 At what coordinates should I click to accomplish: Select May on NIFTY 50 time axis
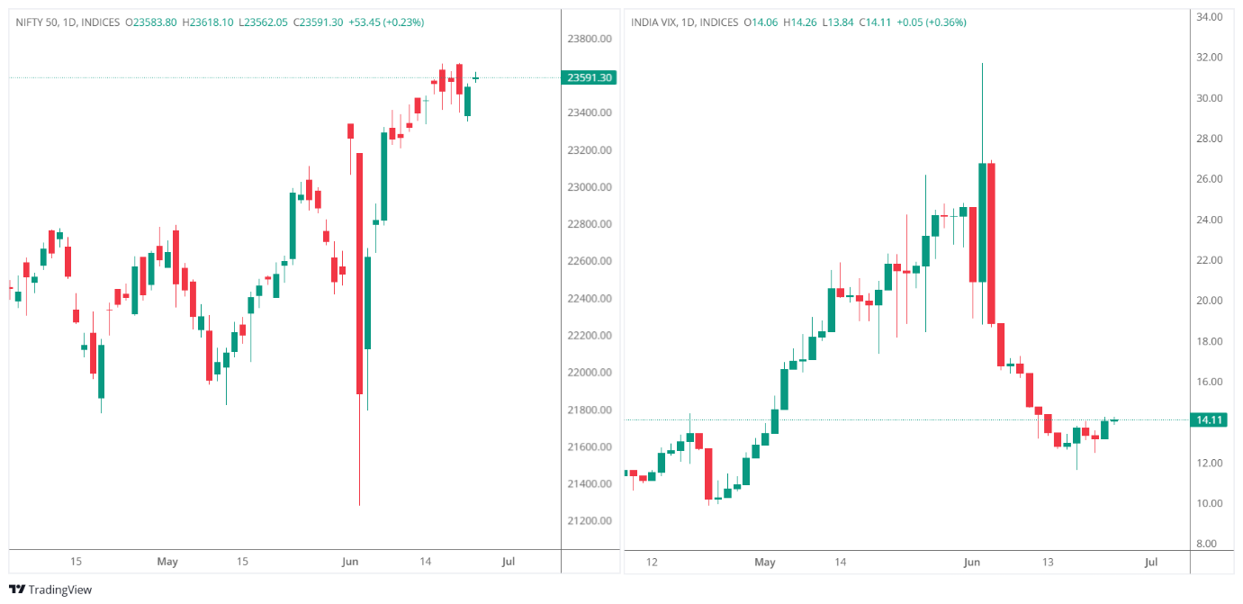coord(167,562)
